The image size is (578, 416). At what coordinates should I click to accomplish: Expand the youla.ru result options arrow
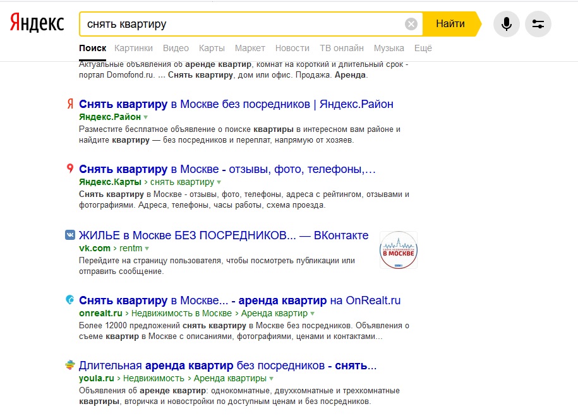[x=271, y=378]
